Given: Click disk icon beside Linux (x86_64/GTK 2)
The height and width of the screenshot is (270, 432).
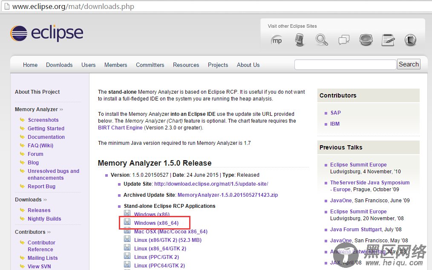Looking at the screenshot, I should (127, 247).
